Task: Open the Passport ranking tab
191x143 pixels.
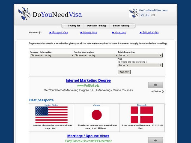Action: (97, 26)
